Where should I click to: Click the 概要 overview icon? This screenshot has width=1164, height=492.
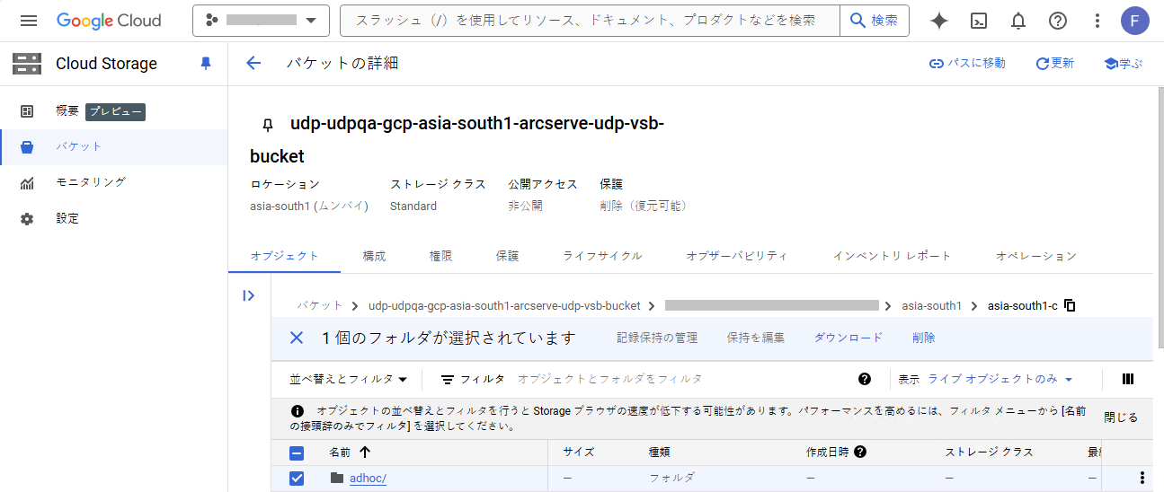[x=27, y=111]
